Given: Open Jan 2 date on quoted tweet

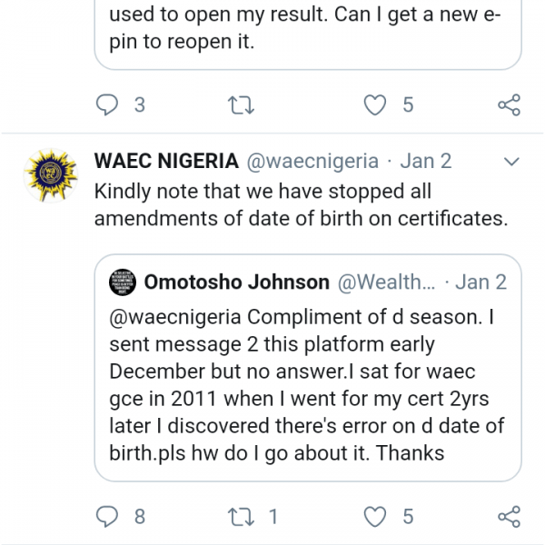Looking at the screenshot, I should pyautogui.click(x=481, y=282).
